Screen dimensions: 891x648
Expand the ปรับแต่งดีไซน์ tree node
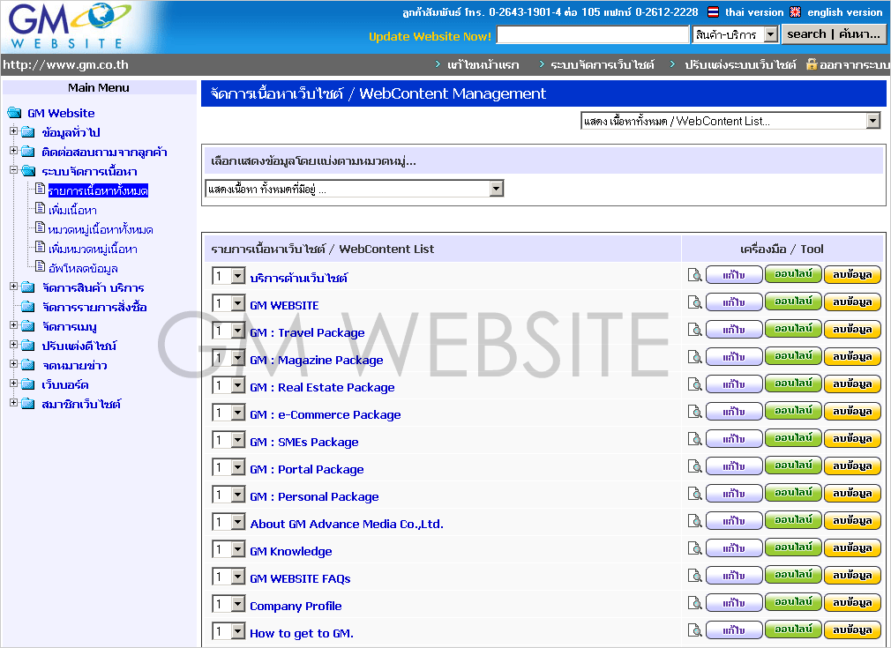13,344
